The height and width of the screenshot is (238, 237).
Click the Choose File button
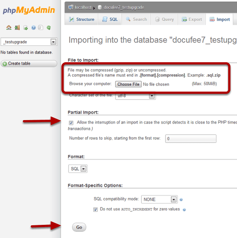pos(129,84)
